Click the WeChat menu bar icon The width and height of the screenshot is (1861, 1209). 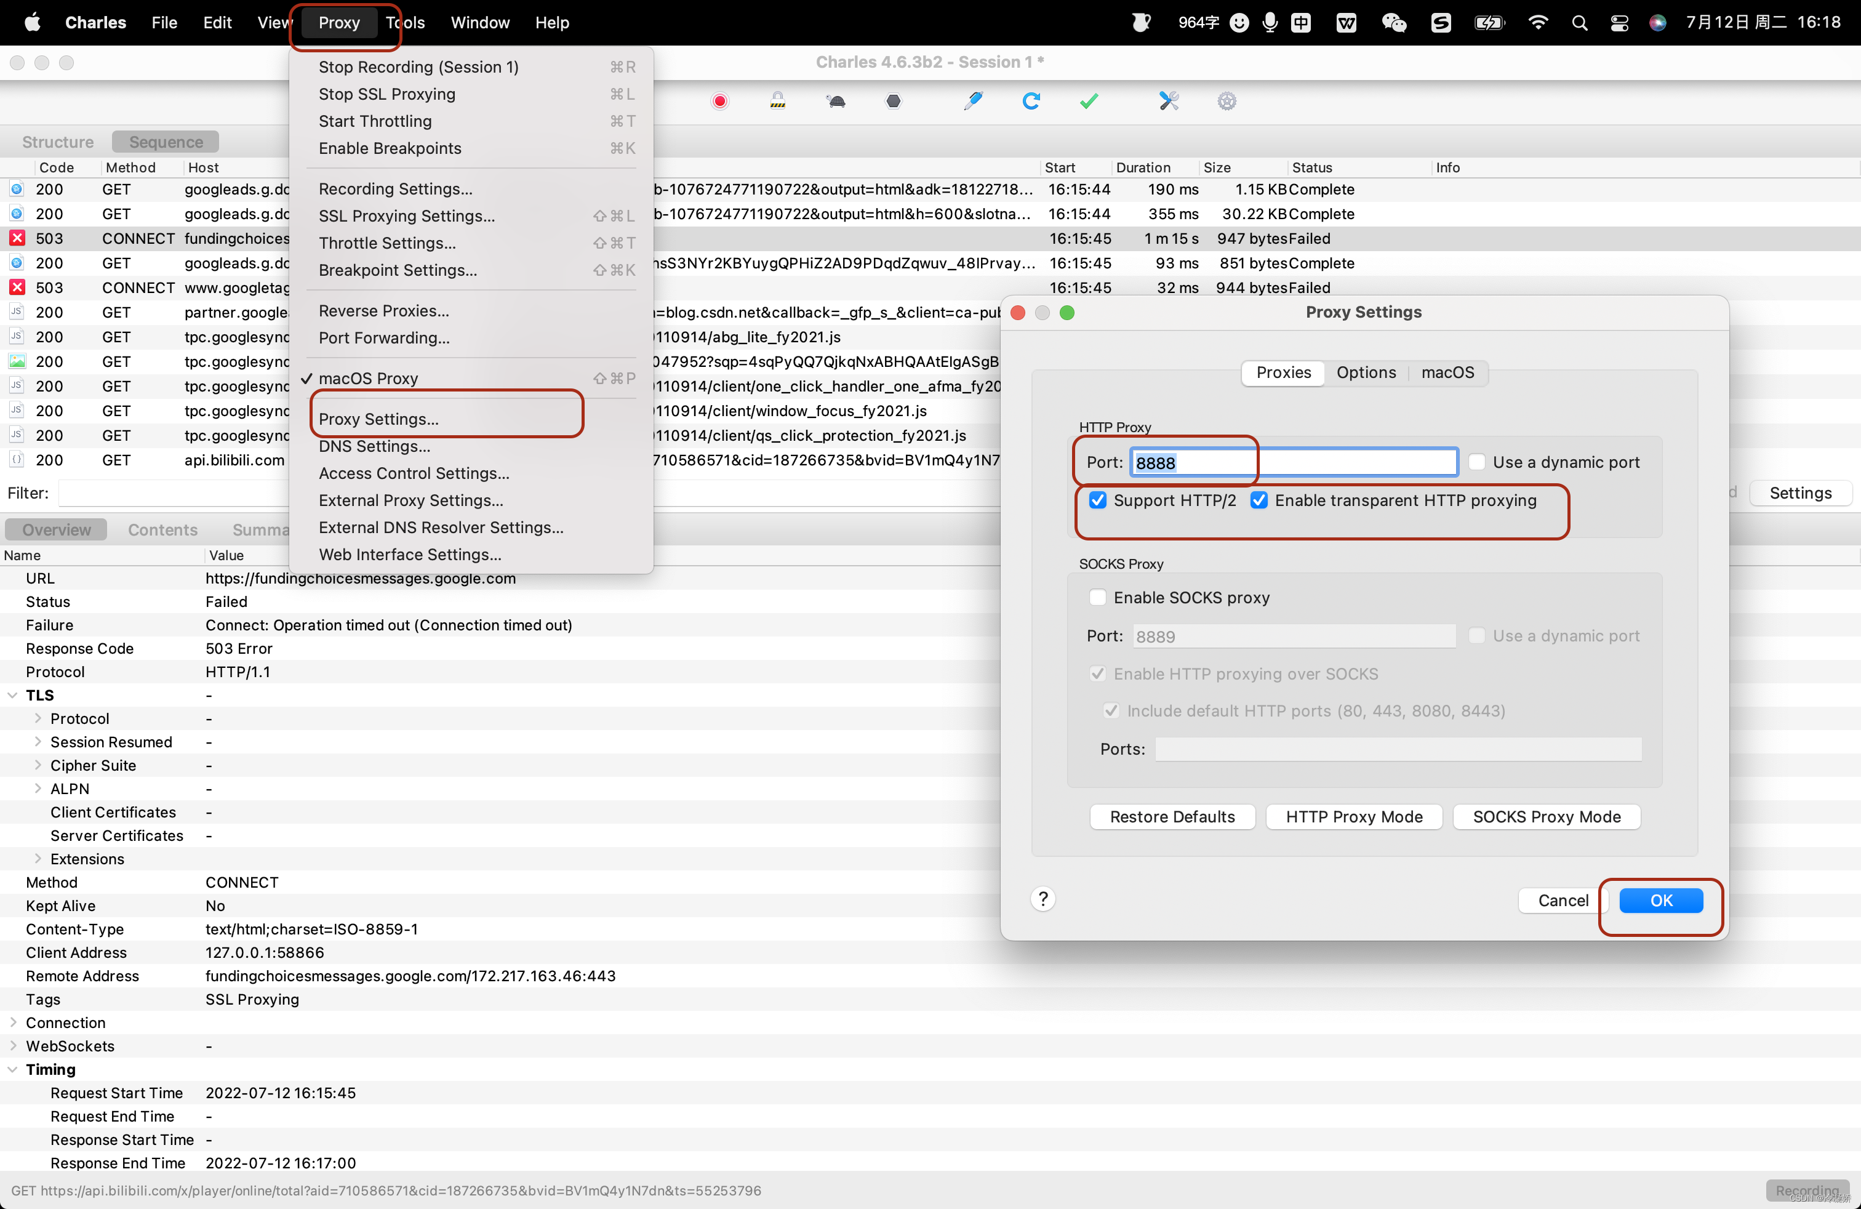[1394, 23]
